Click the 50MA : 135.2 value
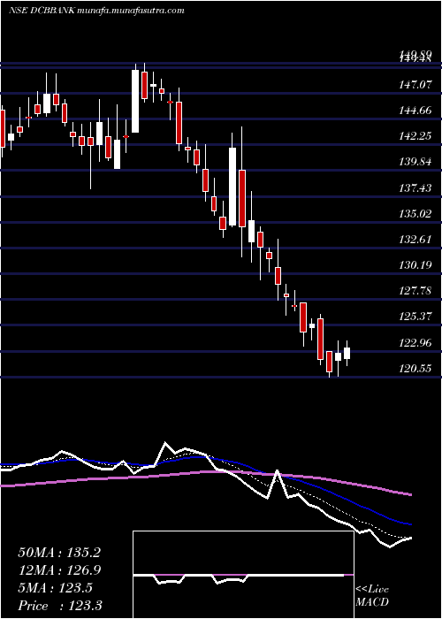Screen dimensions: 442x619 coord(59,553)
